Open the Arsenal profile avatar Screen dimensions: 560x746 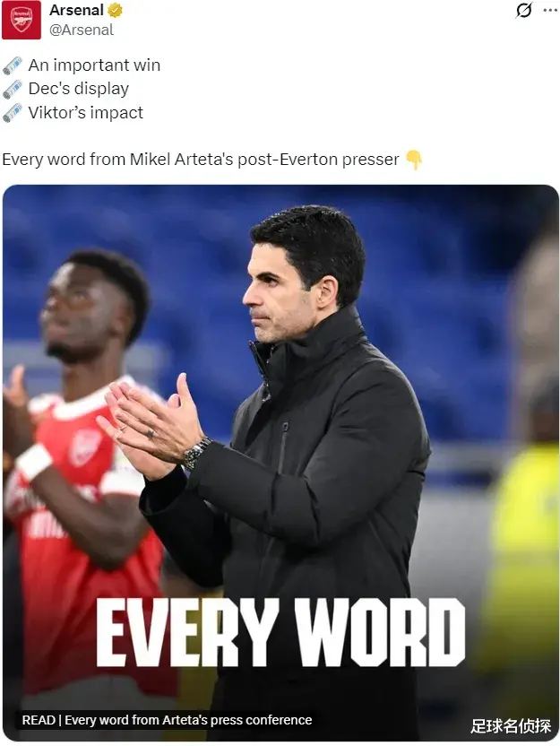click(x=22, y=20)
